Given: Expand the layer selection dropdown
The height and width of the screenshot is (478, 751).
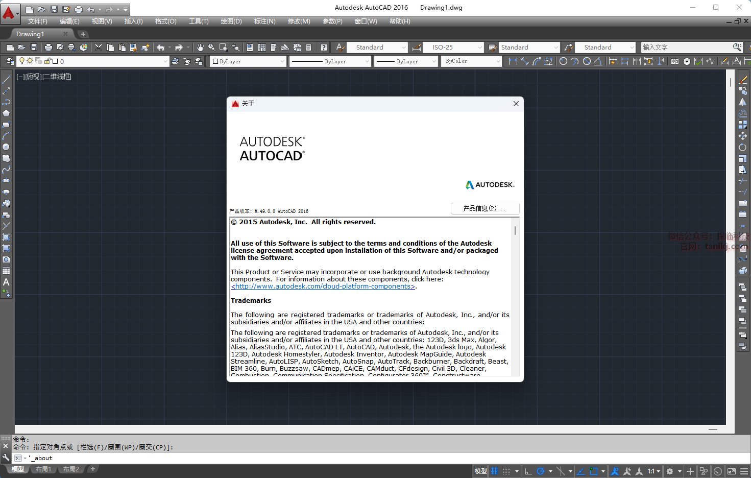Looking at the screenshot, I should tap(165, 61).
